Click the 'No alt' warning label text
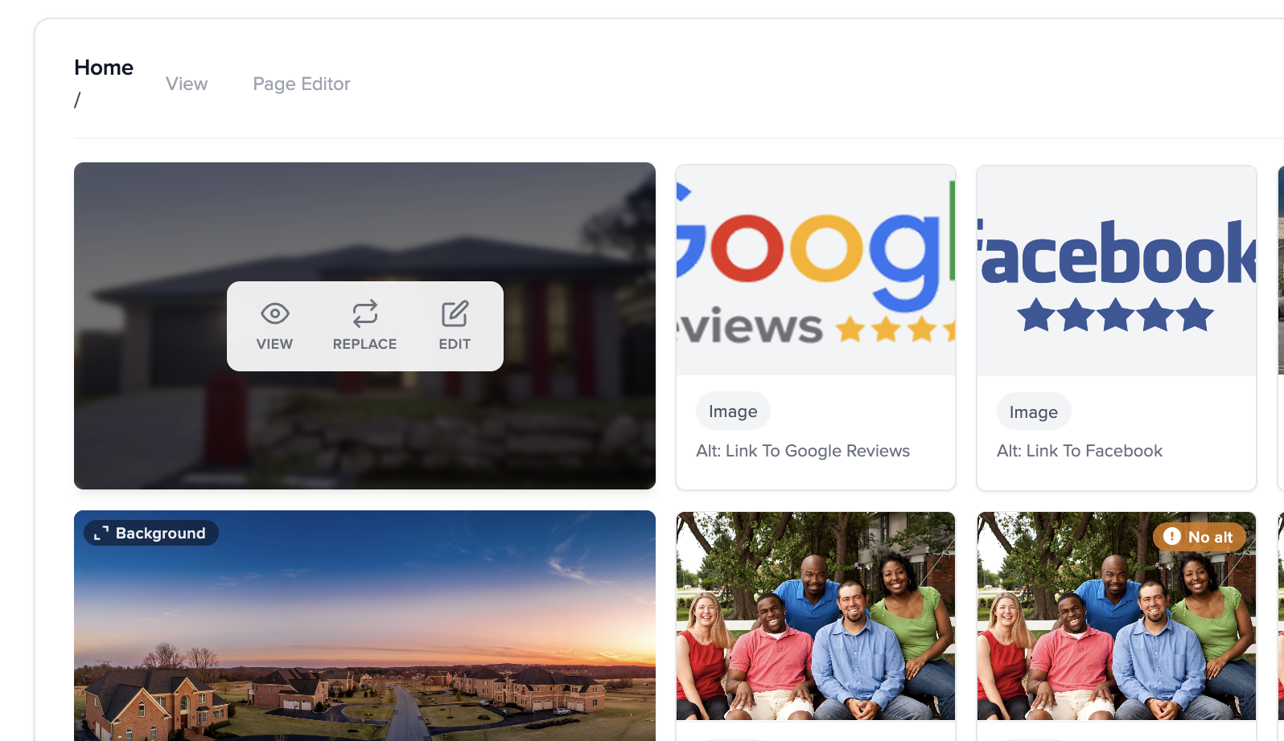The width and height of the screenshot is (1284, 741). tap(1210, 537)
